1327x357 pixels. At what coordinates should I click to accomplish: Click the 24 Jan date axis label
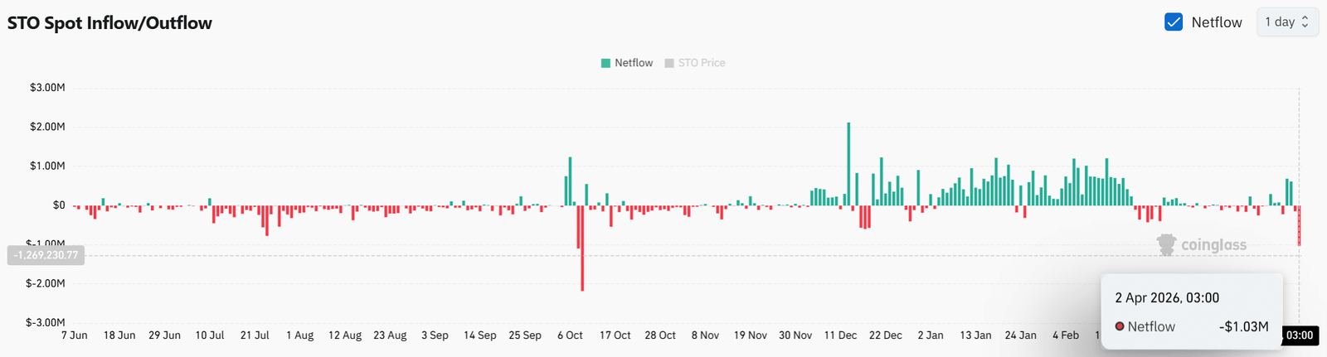coord(1020,335)
